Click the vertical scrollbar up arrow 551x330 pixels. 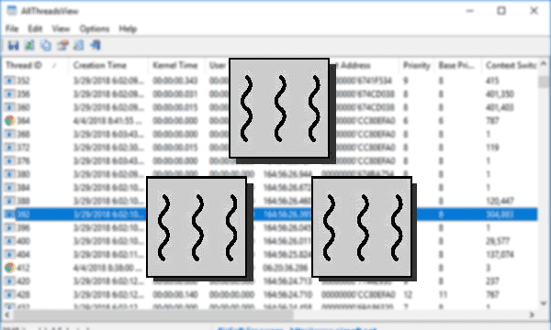click(x=544, y=64)
